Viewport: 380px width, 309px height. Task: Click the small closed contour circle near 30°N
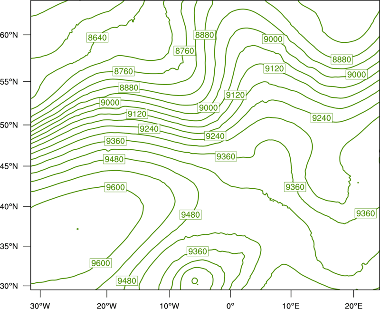point(195,281)
